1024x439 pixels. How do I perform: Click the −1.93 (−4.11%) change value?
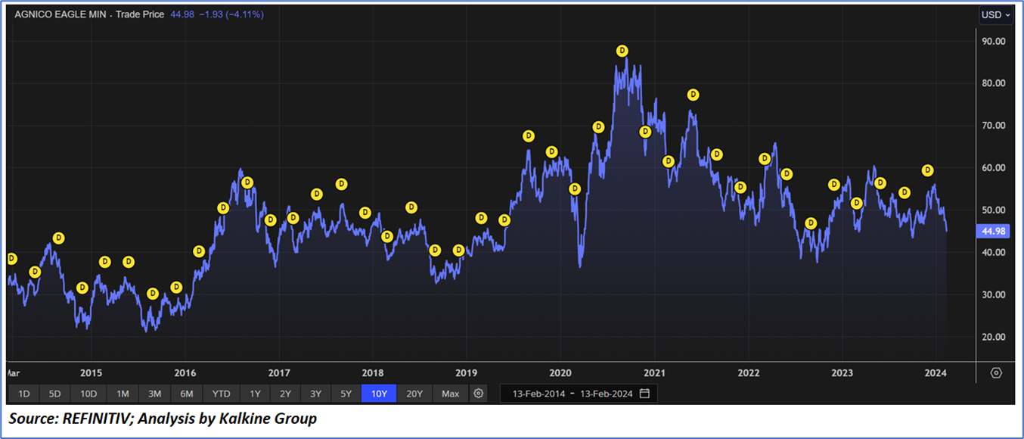coord(230,14)
